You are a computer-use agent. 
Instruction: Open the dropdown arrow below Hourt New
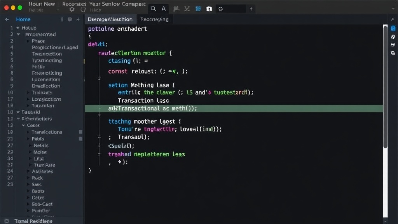58,10
